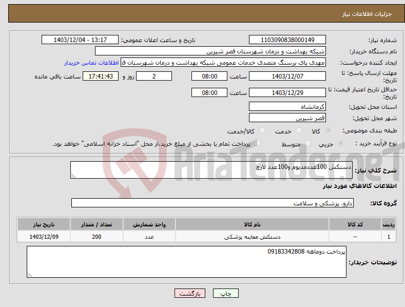Toggle the treasury documents payment checkbox
Viewport: 405px width, 307px height.
pyautogui.click(x=257, y=143)
